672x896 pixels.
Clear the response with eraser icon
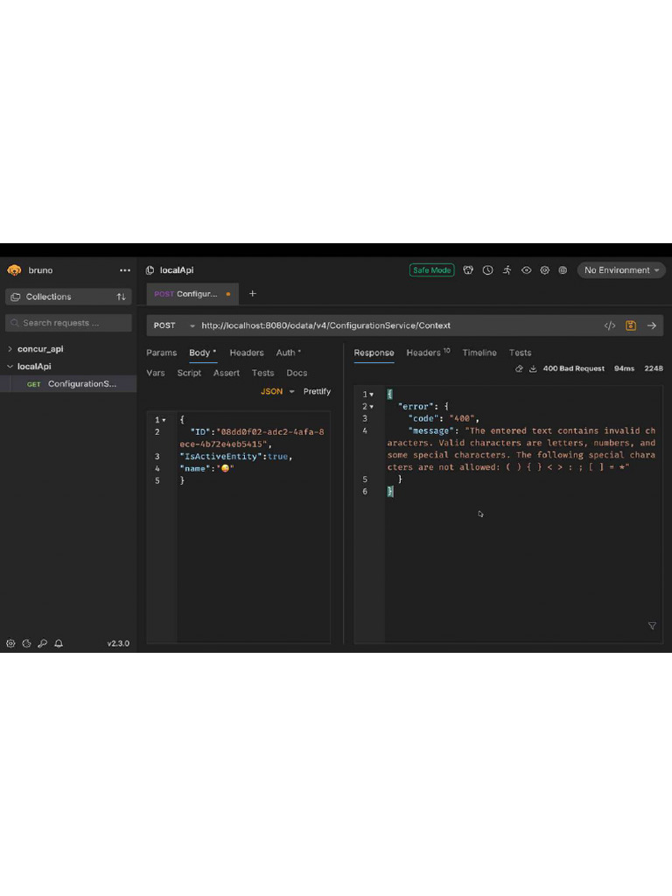coord(519,368)
